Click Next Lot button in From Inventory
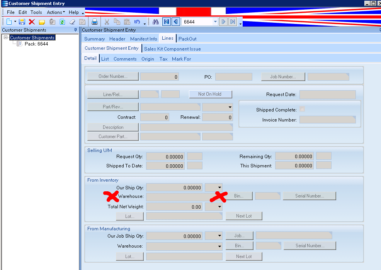Image resolution: width=381 pixels, height=270 pixels. click(x=244, y=216)
